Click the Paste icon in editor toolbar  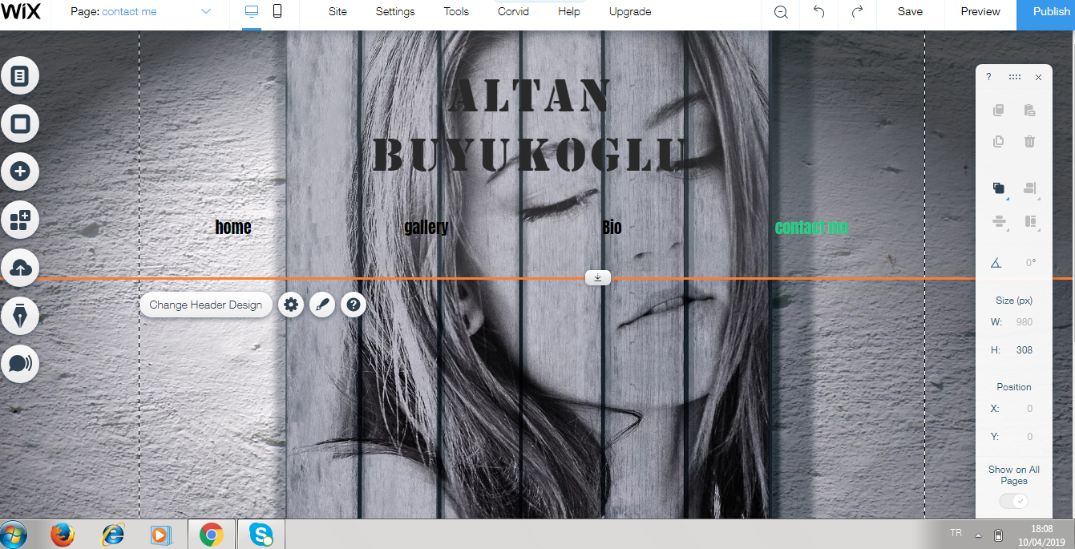pos(1030,111)
